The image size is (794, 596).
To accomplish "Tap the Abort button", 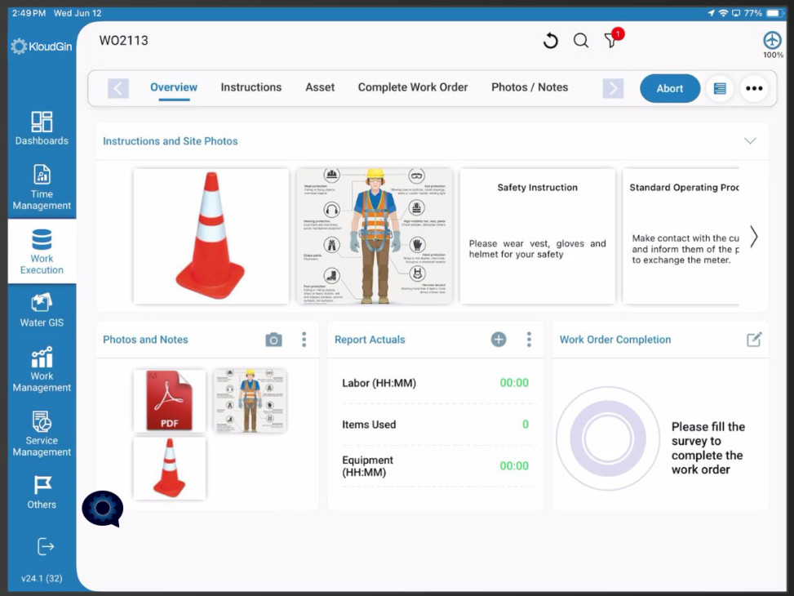I will (669, 88).
